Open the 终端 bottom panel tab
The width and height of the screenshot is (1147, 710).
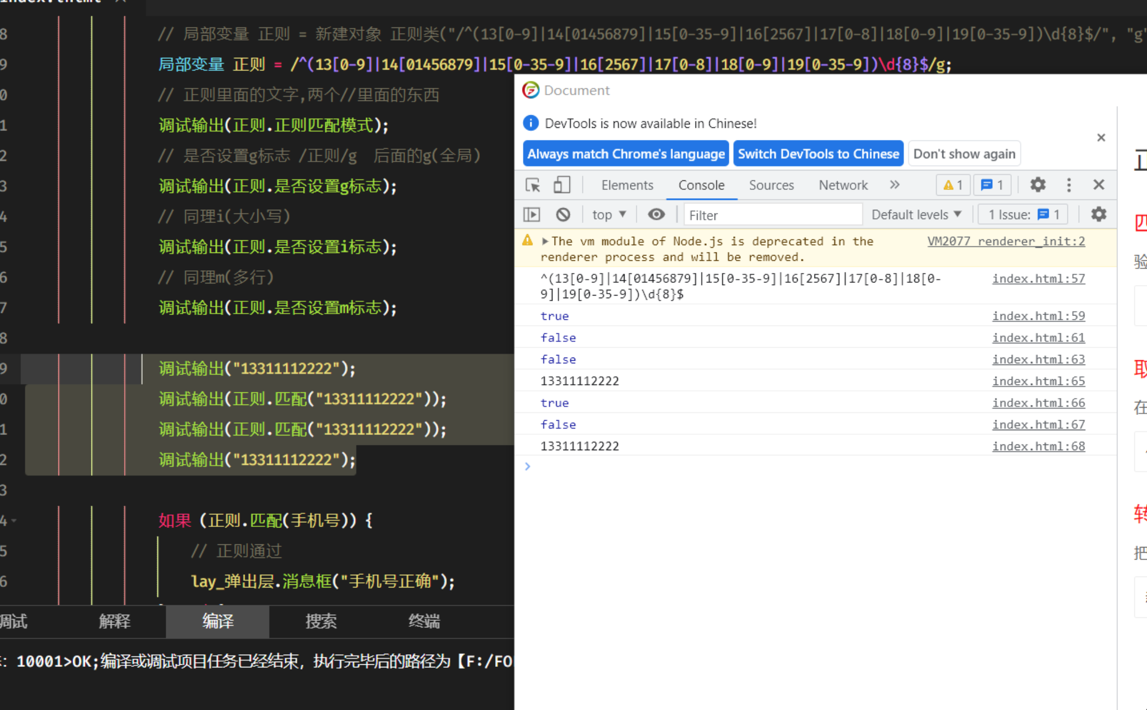pos(424,622)
